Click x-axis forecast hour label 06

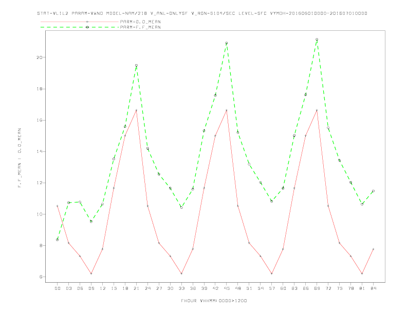(80, 288)
